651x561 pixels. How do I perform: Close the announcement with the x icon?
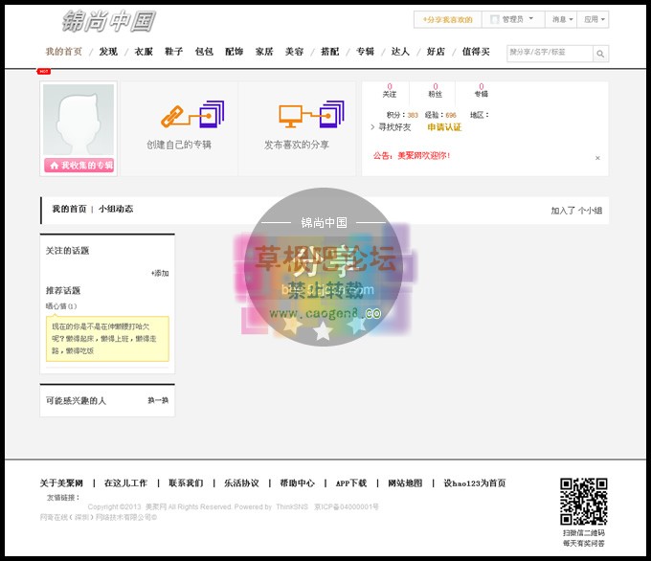pyautogui.click(x=597, y=158)
